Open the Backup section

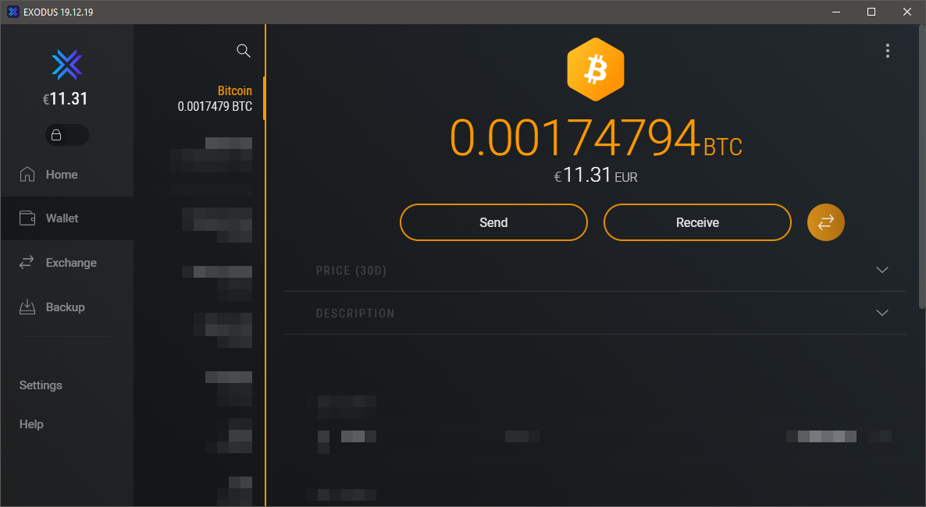pyautogui.click(x=66, y=307)
